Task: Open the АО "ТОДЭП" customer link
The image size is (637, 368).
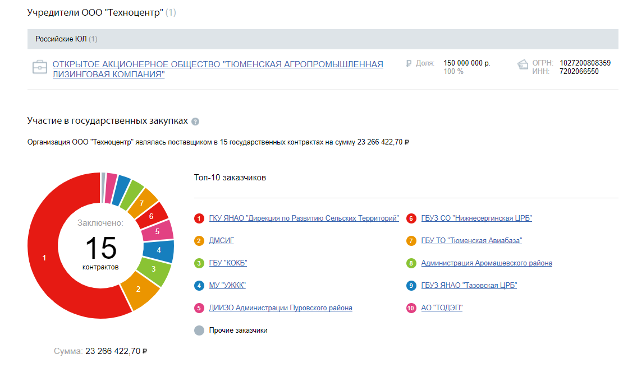Action: tap(442, 308)
